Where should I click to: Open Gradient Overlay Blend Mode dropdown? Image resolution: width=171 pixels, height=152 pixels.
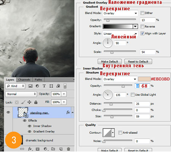pyautogui.click(x=120, y=13)
